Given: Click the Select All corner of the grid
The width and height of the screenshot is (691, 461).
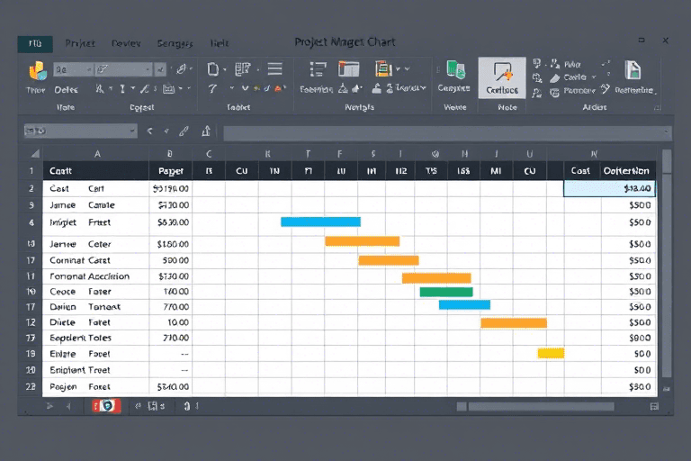Looking at the screenshot, I should point(32,153).
